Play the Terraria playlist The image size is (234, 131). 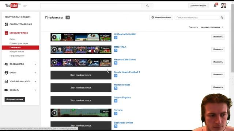[x=54, y=113]
